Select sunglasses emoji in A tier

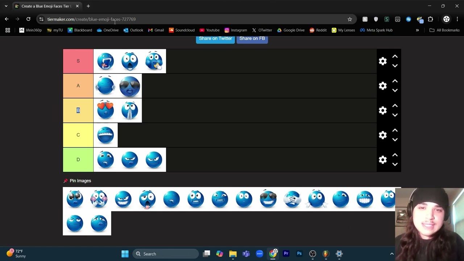tap(129, 86)
